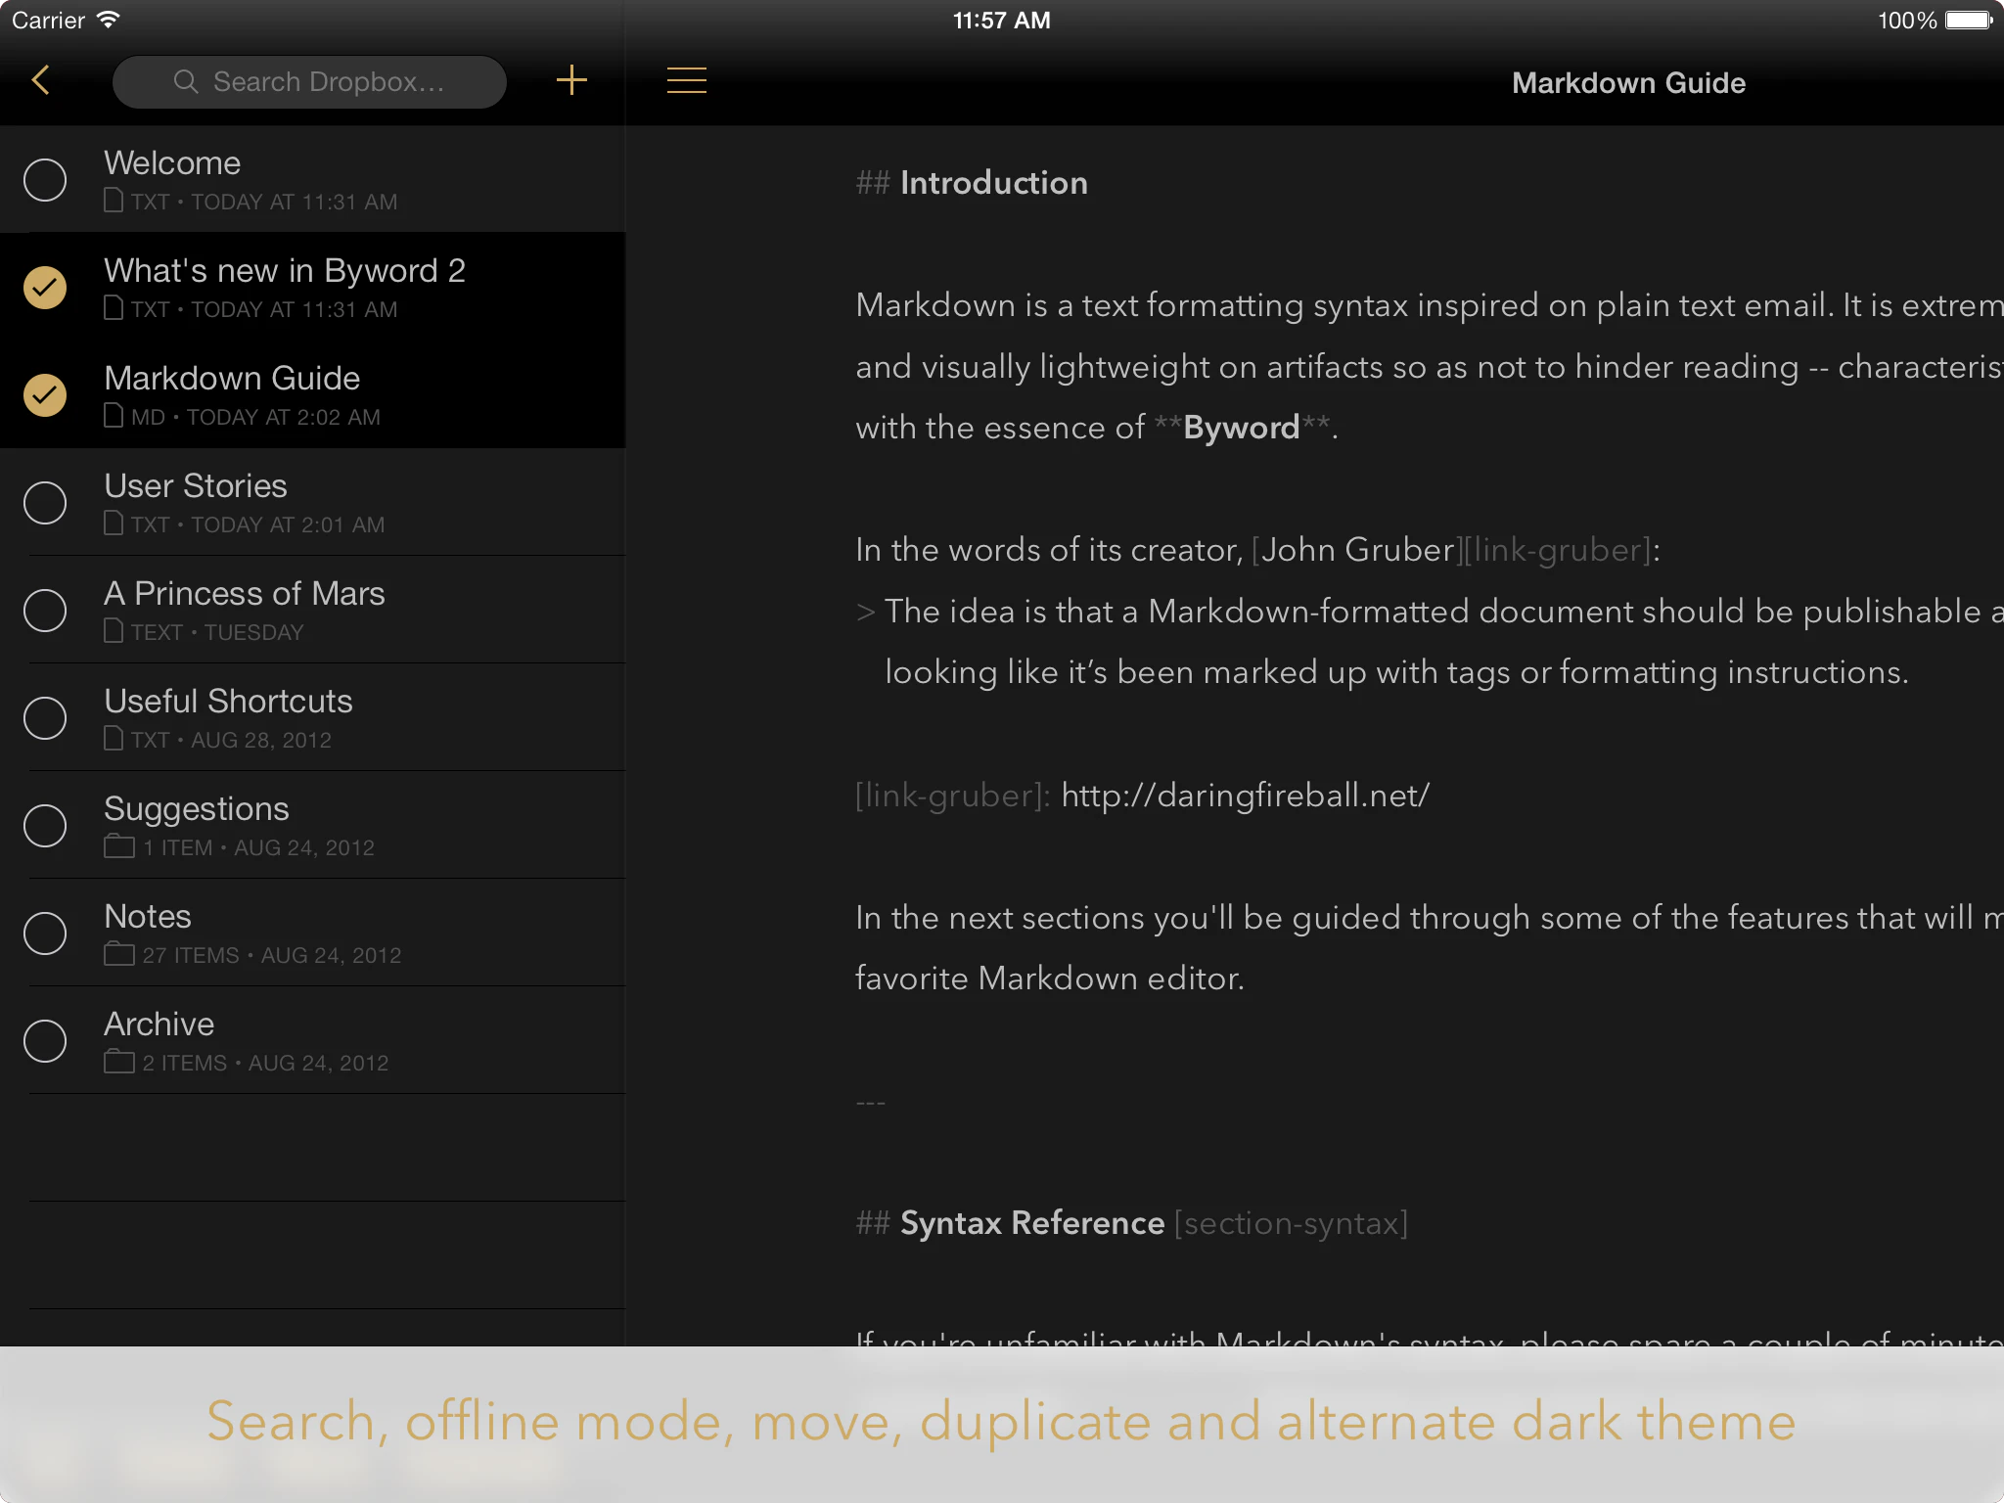Uncheck What's new in Byword 2

tap(45, 288)
